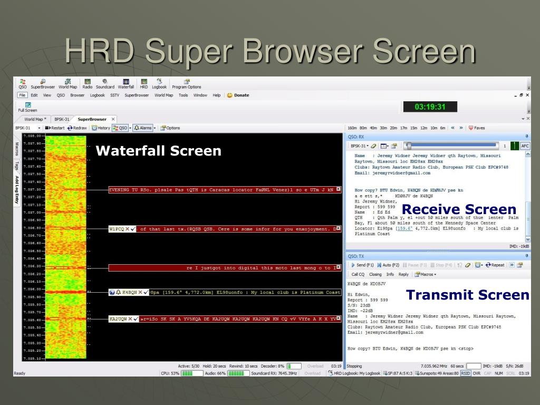Select the 20m band
Image resolution: width=540 pixels, height=405 pixels.
point(393,128)
